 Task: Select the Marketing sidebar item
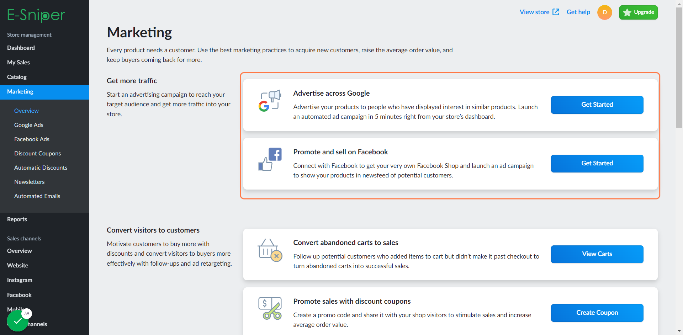pos(44,92)
